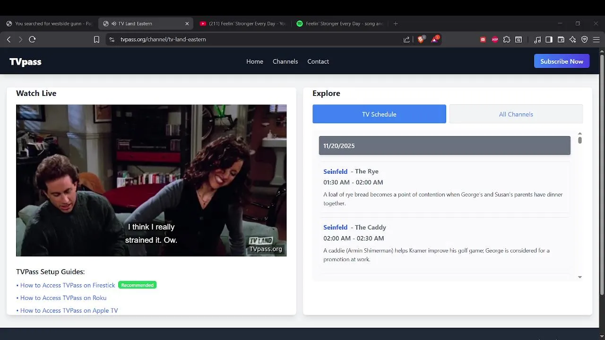Open site settings icon left of URL
This screenshot has width=605, height=340.
pyautogui.click(x=112, y=40)
